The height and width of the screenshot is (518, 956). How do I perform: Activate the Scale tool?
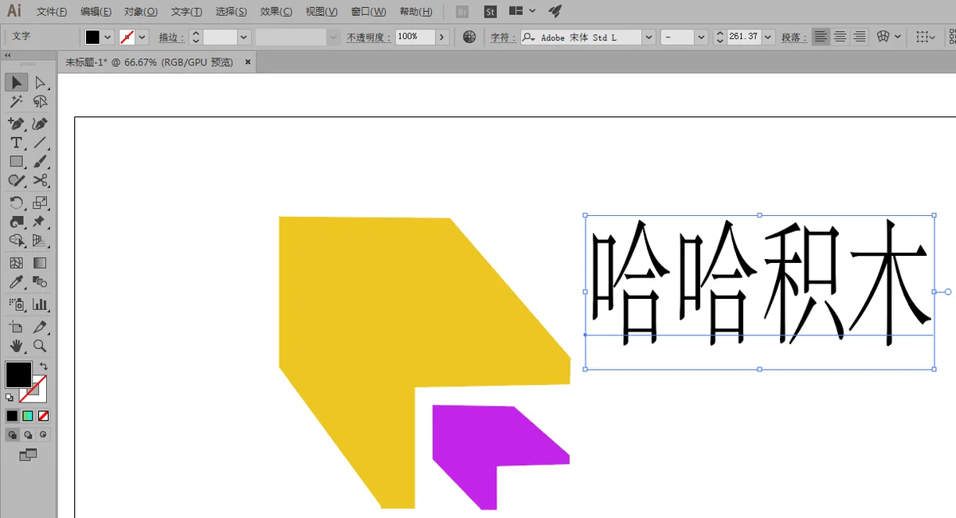click(40, 202)
